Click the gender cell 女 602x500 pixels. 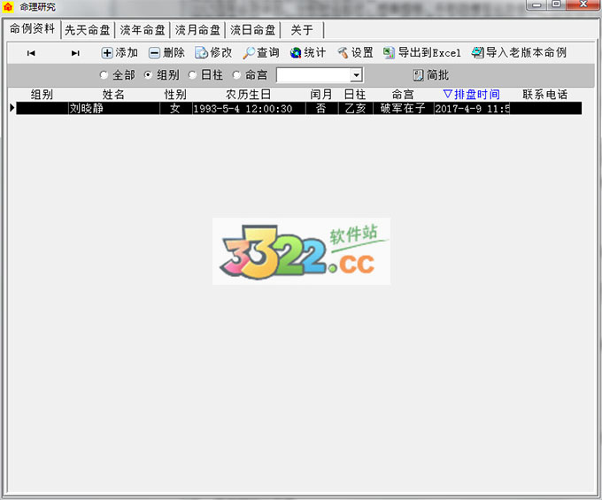[x=175, y=108]
